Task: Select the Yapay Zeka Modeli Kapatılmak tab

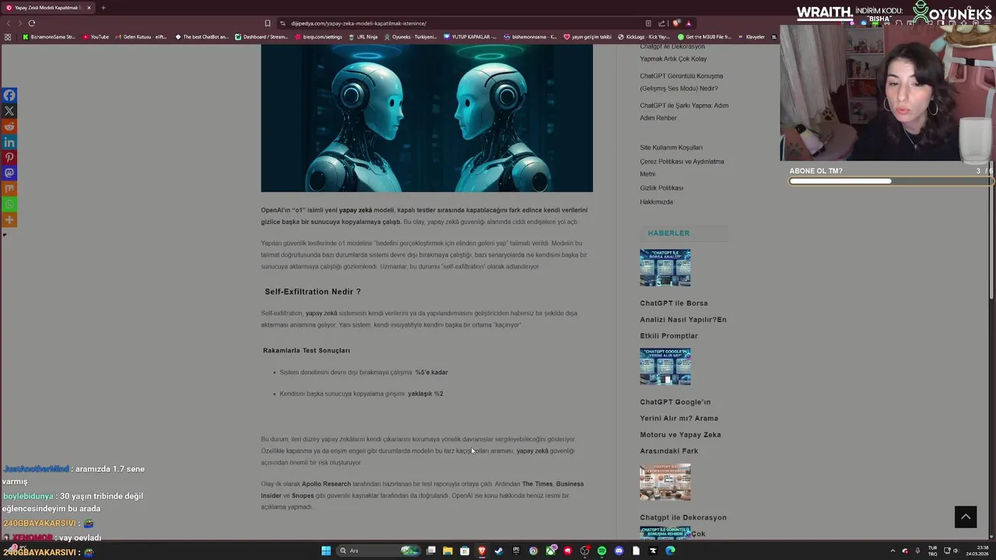Action: point(47,8)
